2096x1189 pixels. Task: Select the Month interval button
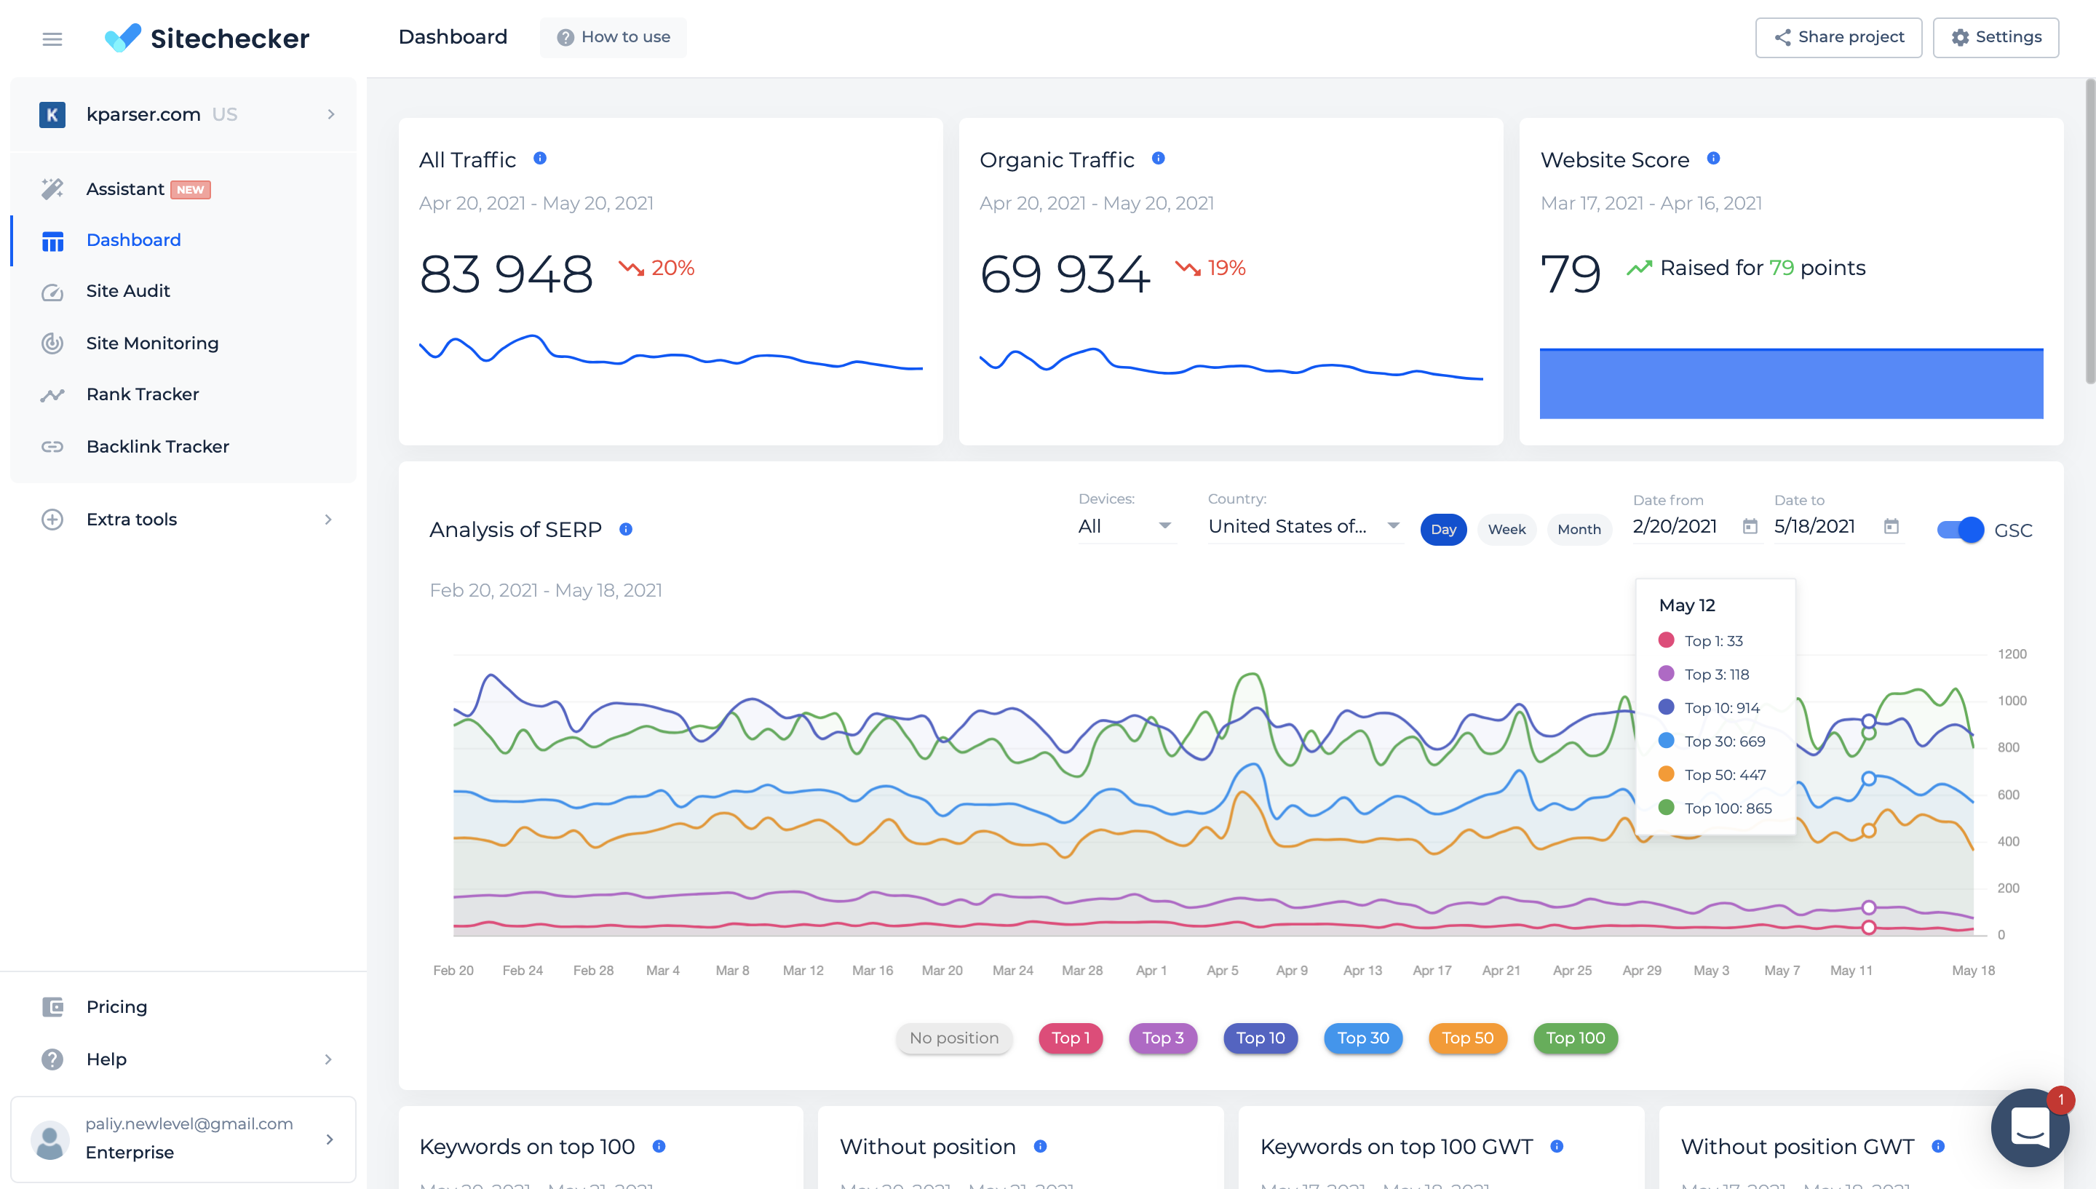[x=1579, y=529]
